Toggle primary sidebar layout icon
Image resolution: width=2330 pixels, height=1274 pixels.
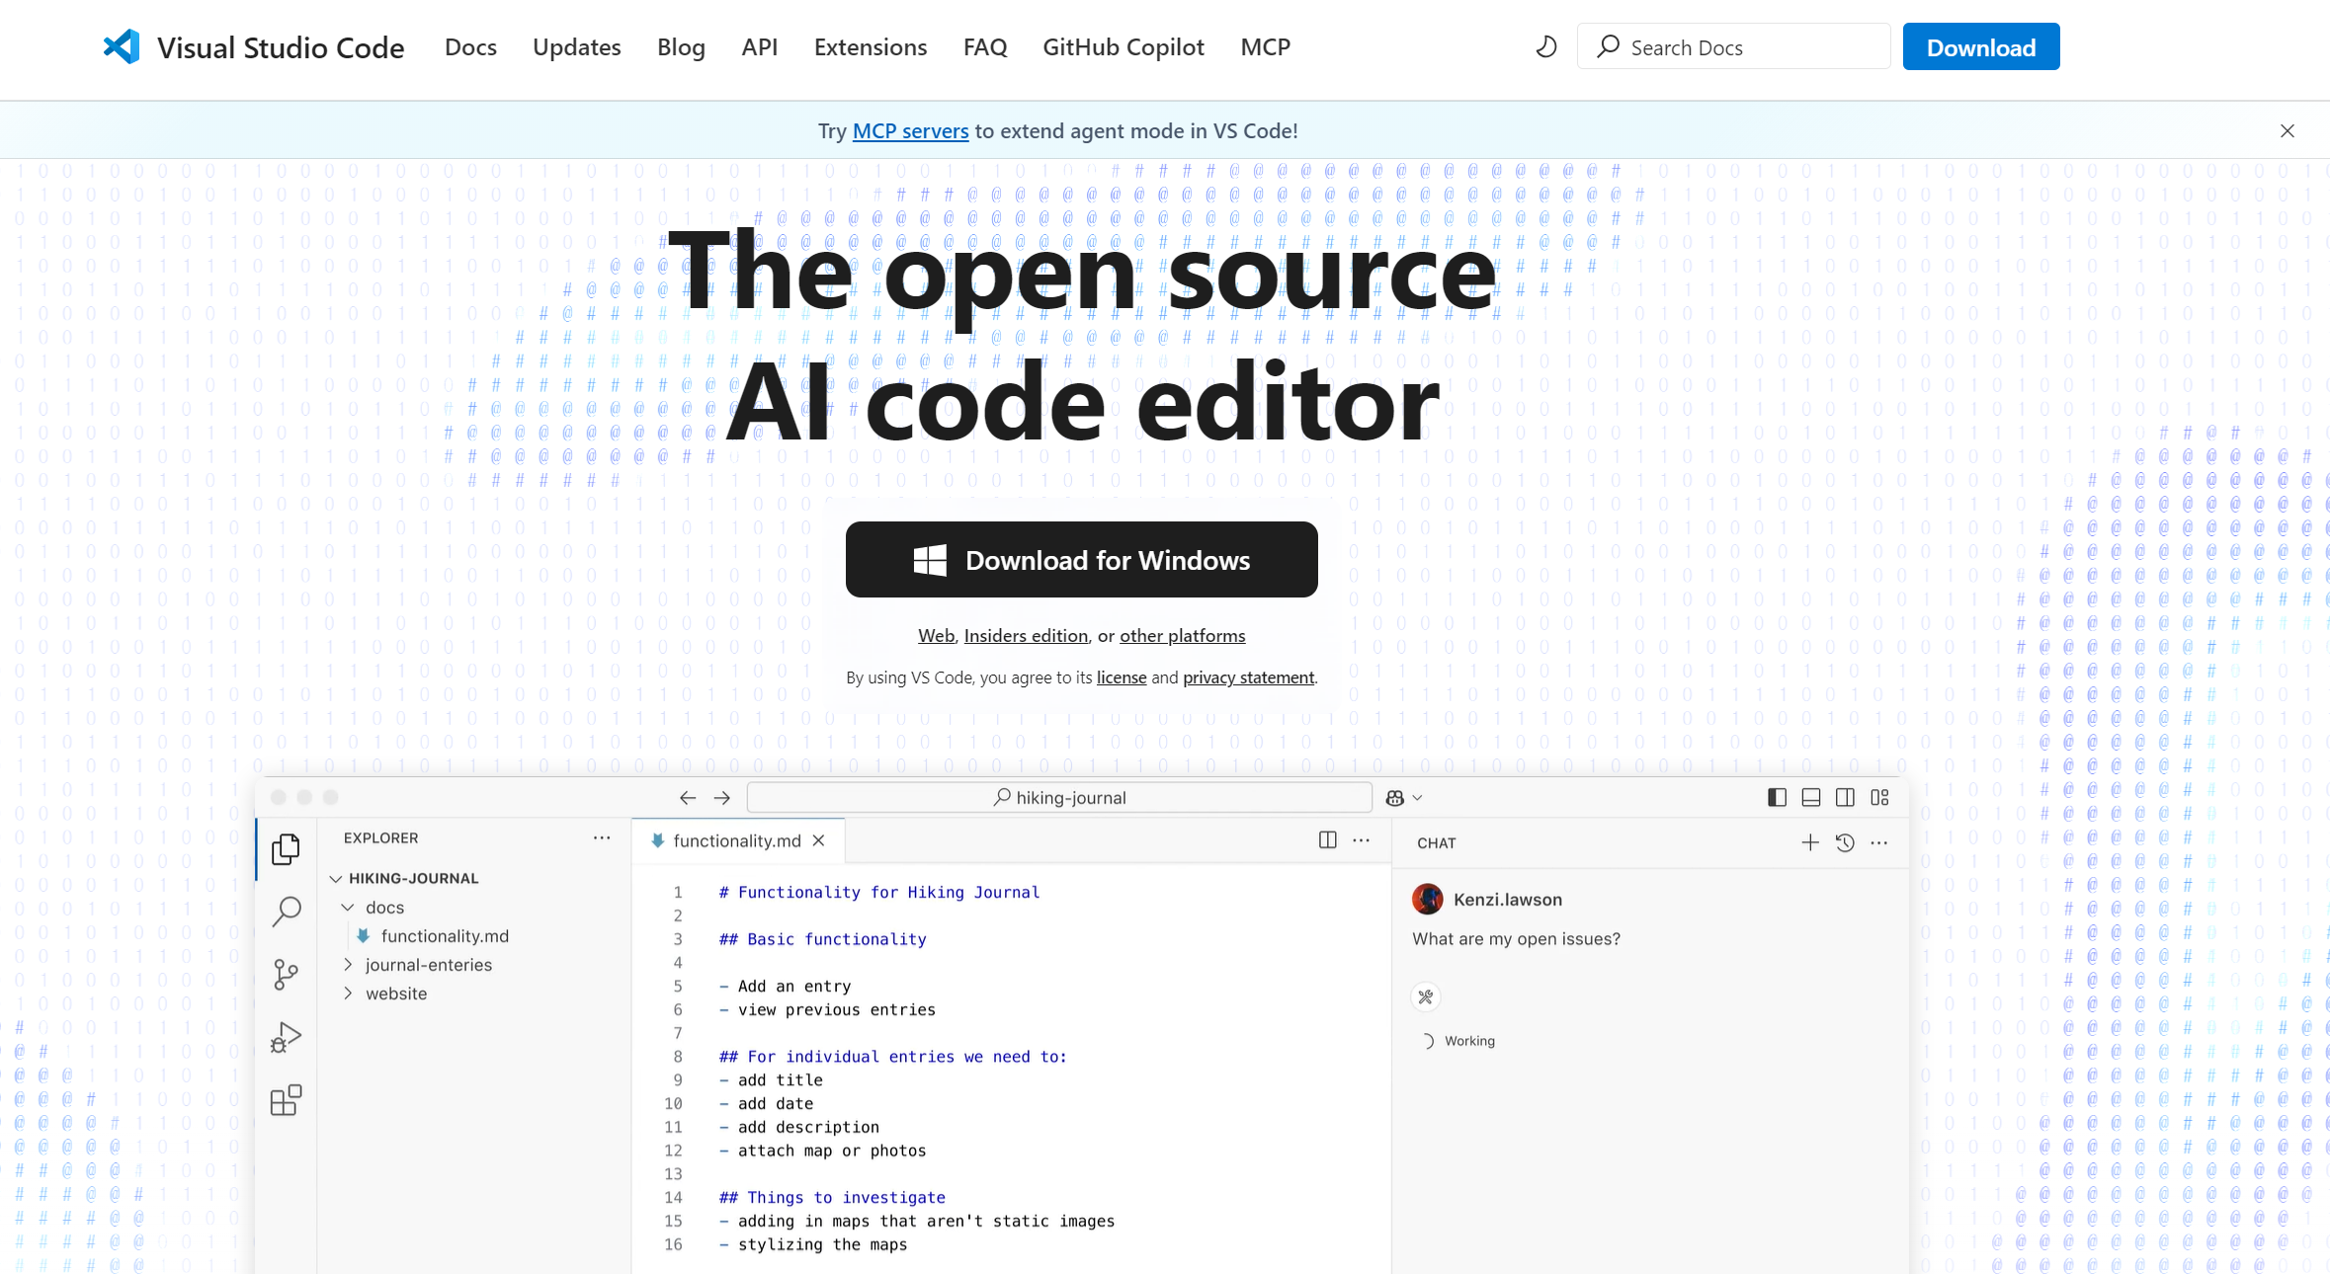[1777, 797]
